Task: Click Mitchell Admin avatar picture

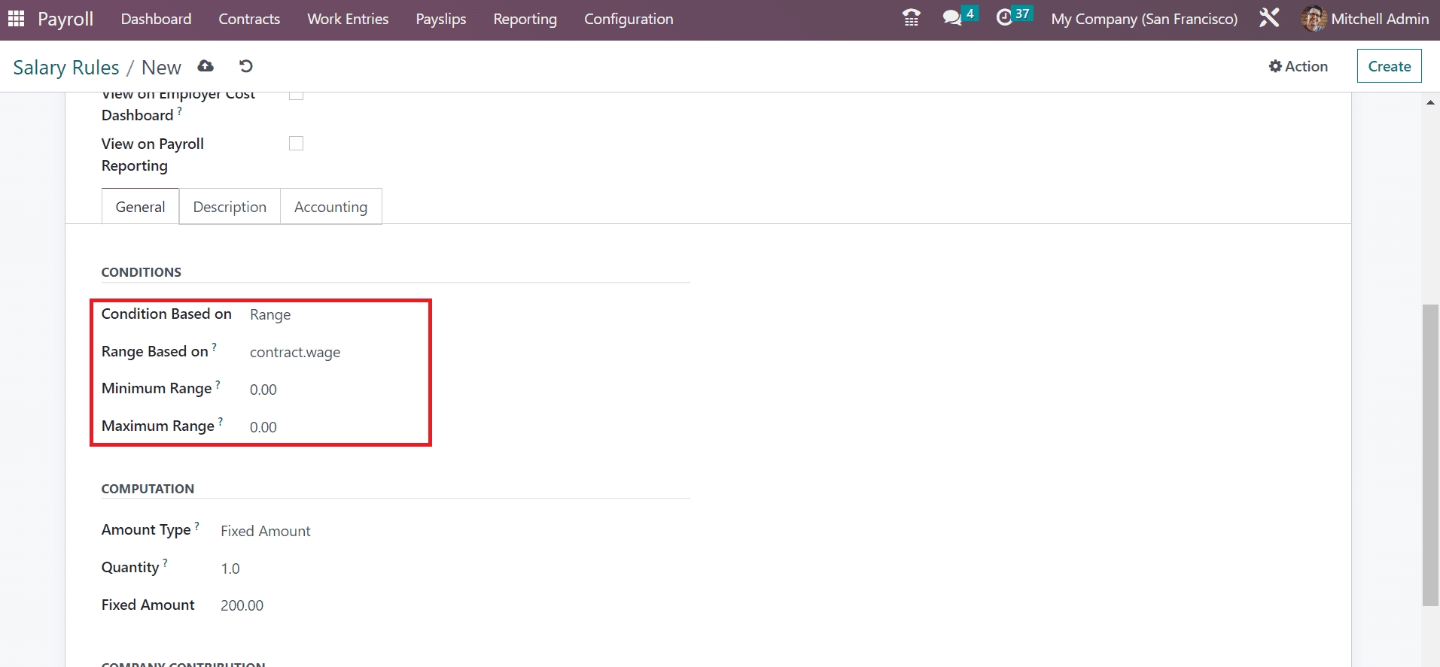Action: (x=1314, y=19)
